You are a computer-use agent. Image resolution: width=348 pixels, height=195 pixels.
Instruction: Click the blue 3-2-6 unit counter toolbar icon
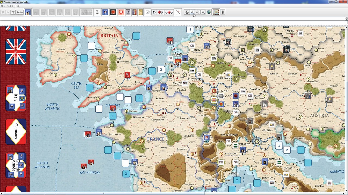click(x=105, y=12)
